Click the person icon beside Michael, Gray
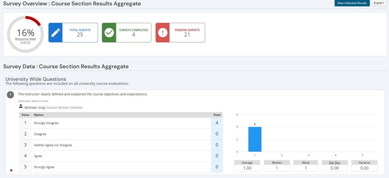The width and height of the screenshot is (389, 178). point(21,107)
